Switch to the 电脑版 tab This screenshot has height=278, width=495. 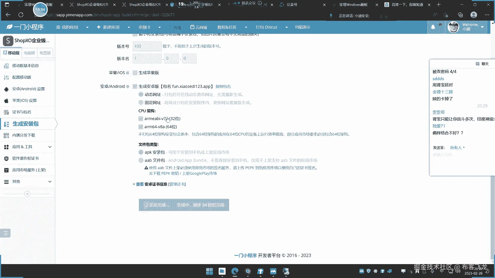[x=29, y=53]
